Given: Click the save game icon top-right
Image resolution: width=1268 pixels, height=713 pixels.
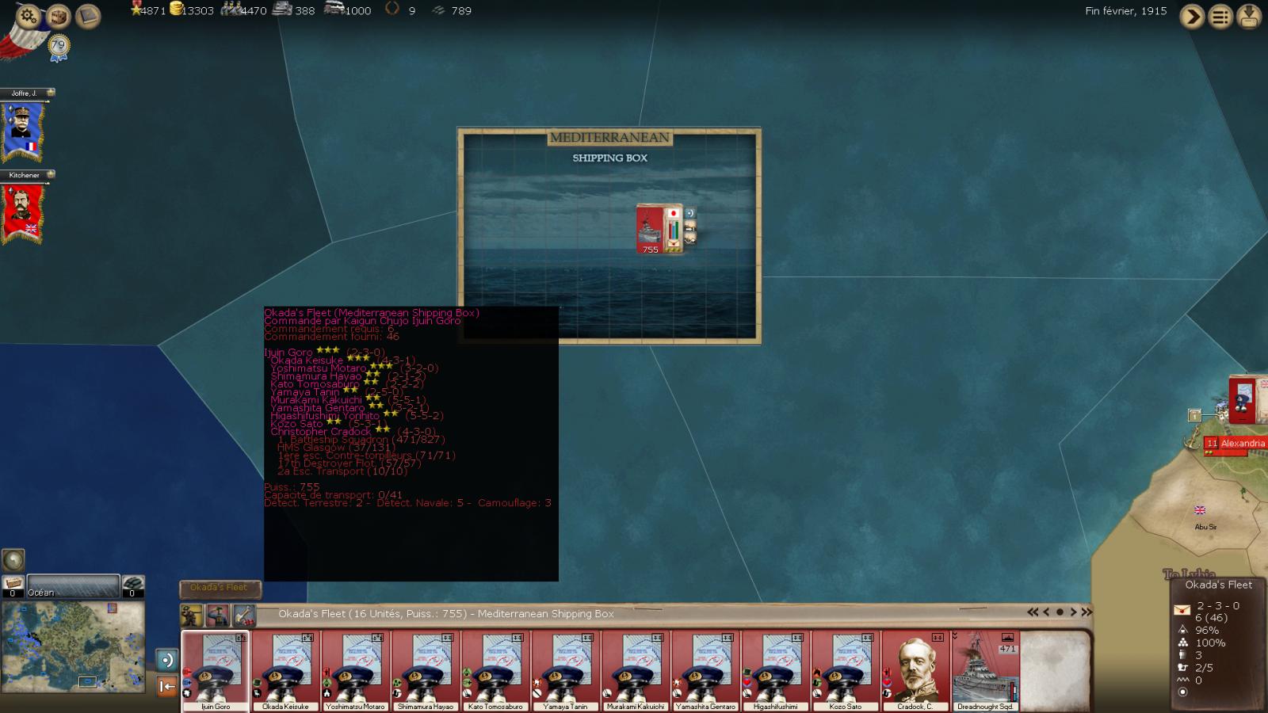Looking at the screenshot, I should [x=1249, y=16].
